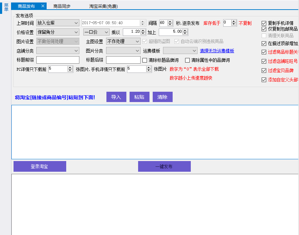
Task: Click the 导入 button
Action: click(x=116, y=97)
